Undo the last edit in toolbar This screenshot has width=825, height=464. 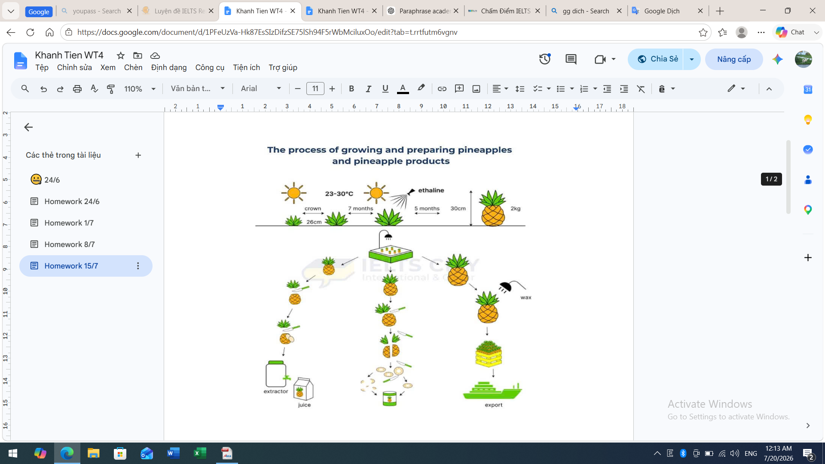click(x=43, y=89)
